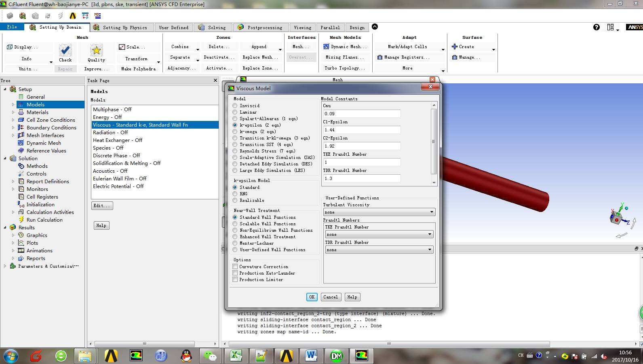Open Manage in the Surface group

(466, 57)
